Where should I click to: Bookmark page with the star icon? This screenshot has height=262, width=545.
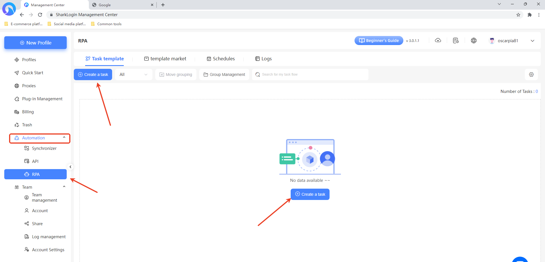tap(518, 15)
